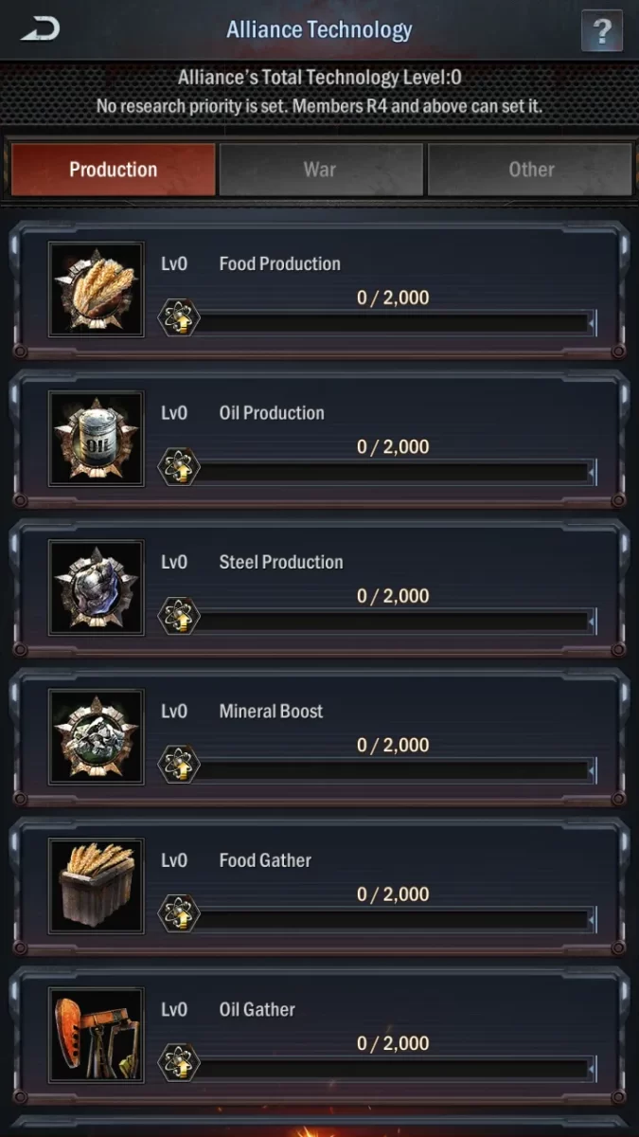Click the Alliance Technology title text

coord(319,29)
